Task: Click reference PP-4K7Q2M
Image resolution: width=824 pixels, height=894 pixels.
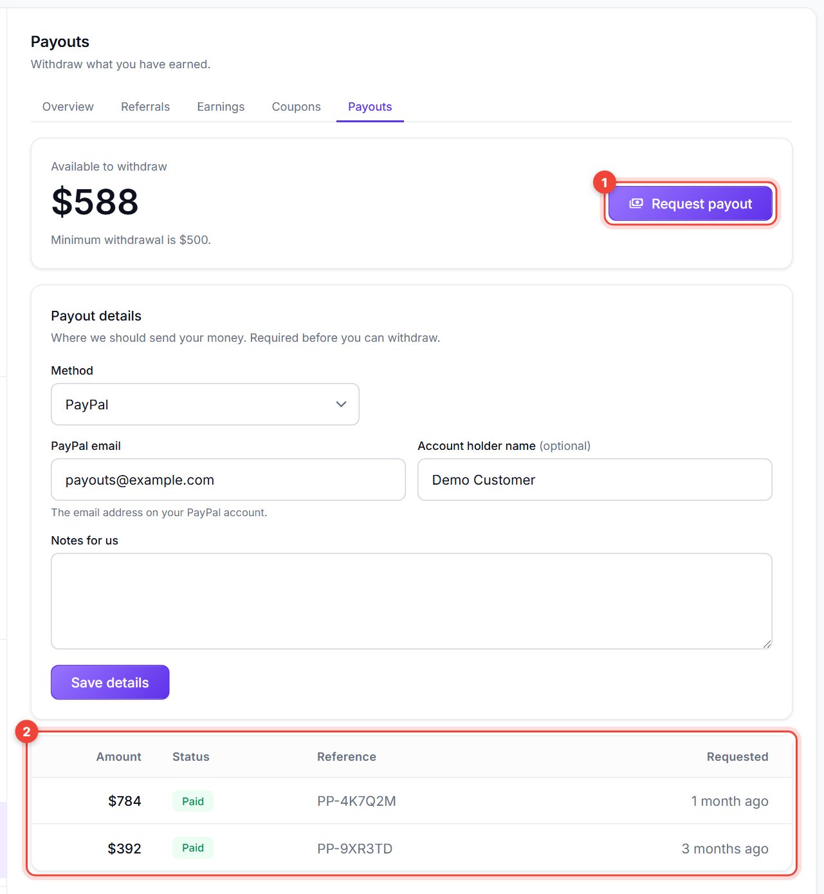Action: click(x=356, y=801)
